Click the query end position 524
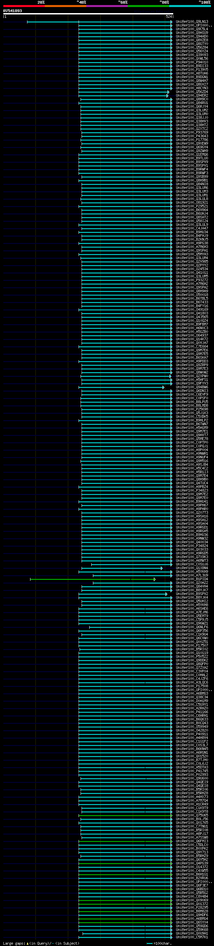 [169, 16]
